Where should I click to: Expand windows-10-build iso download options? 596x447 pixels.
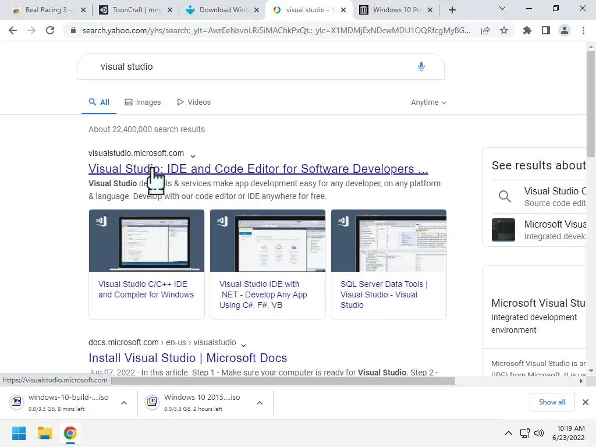point(124,403)
